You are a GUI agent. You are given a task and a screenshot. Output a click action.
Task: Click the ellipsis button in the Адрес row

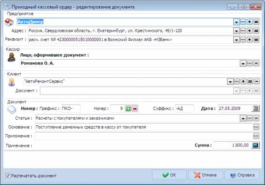(243, 31)
